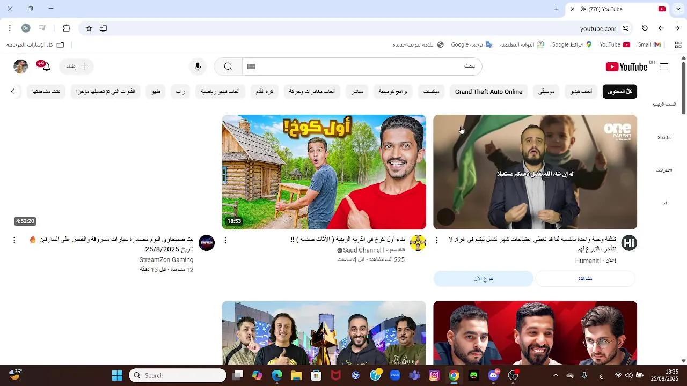This screenshot has height=386, width=687.
Task: Click the مشاهدة watch button on the ad
Action: click(x=585, y=279)
